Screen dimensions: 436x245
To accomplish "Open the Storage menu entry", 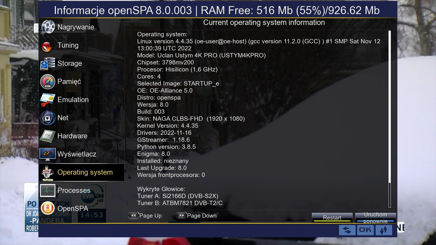I will coord(81,63).
